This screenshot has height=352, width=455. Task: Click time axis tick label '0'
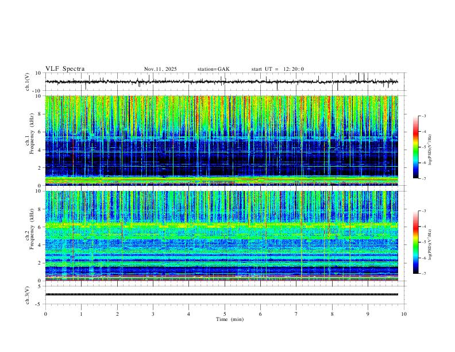point(45,314)
